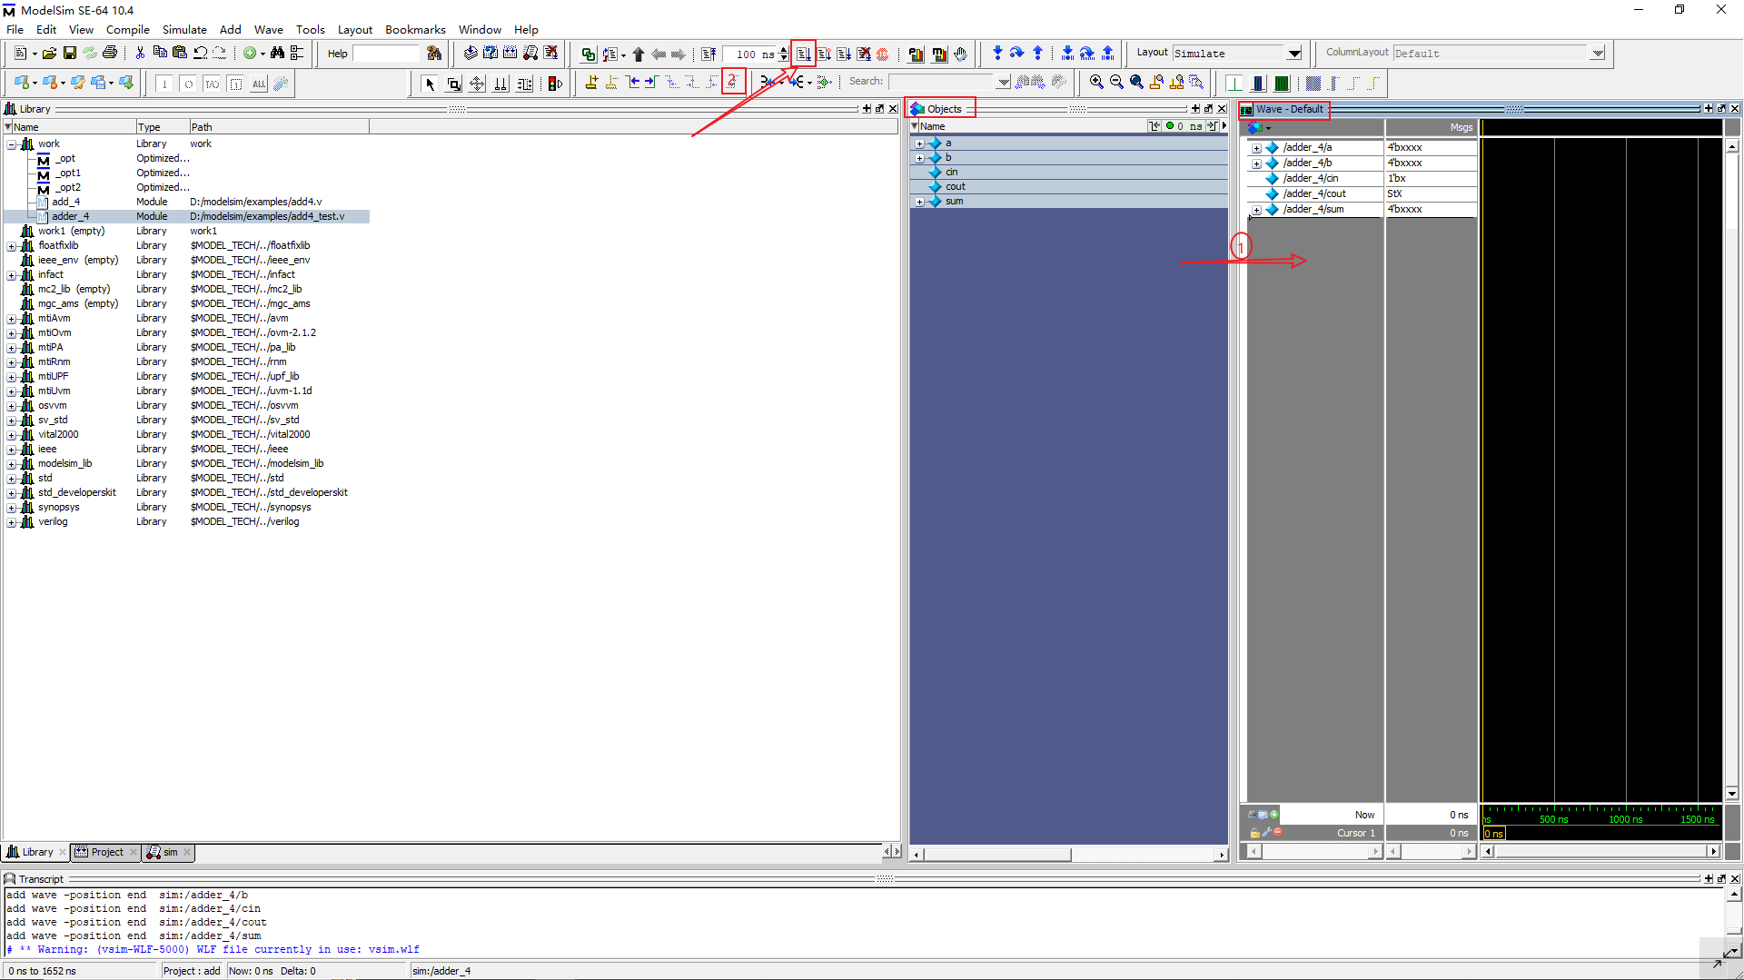Open the Simulate menu
This screenshot has width=1744, height=980.
184,29
